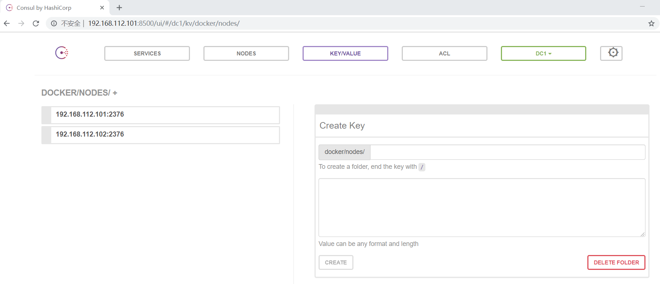Expand the DC1 datacenter dropdown
Screen dimensions: 660x284
pyautogui.click(x=543, y=53)
